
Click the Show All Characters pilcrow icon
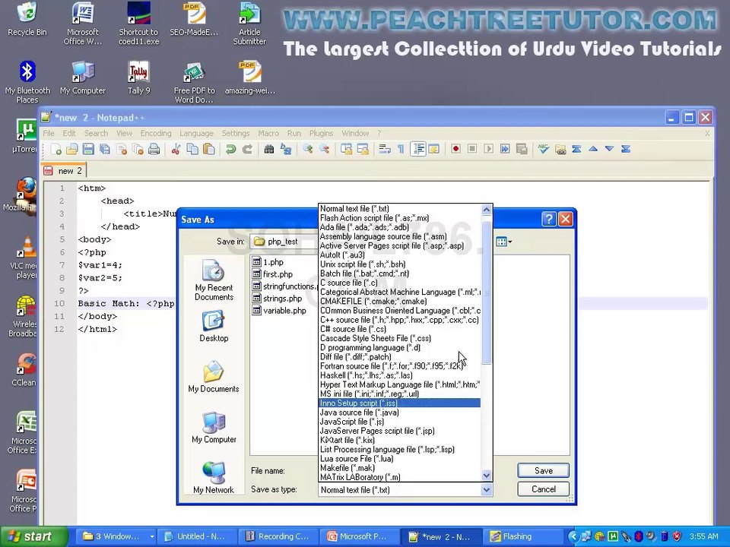401,150
